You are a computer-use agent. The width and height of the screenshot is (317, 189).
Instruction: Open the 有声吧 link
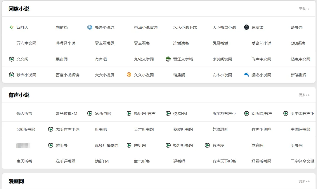pyautogui.click(x=101, y=59)
